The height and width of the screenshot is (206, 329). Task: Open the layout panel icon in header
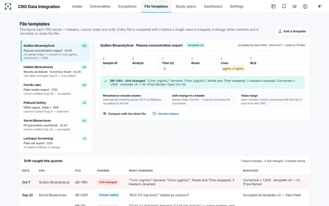coord(273,6)
